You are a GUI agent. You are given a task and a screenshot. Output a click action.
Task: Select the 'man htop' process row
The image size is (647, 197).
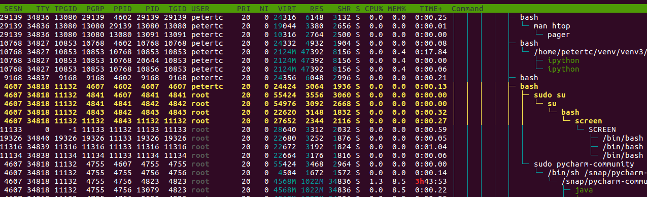[x=323, y=26]
